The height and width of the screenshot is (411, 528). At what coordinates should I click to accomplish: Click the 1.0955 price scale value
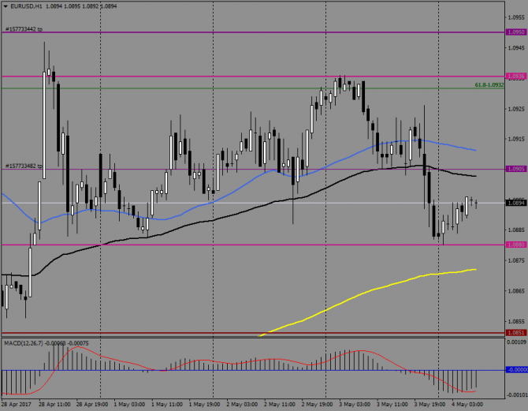tap(516, 17)
